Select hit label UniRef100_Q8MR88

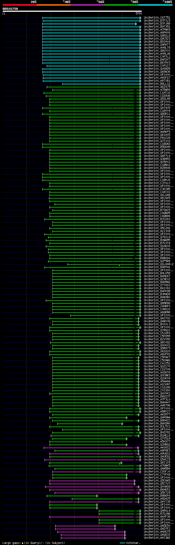pyautogui.click(x=157, y=303)
